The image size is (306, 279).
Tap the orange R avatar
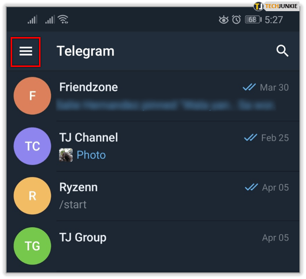coord(32,196)
